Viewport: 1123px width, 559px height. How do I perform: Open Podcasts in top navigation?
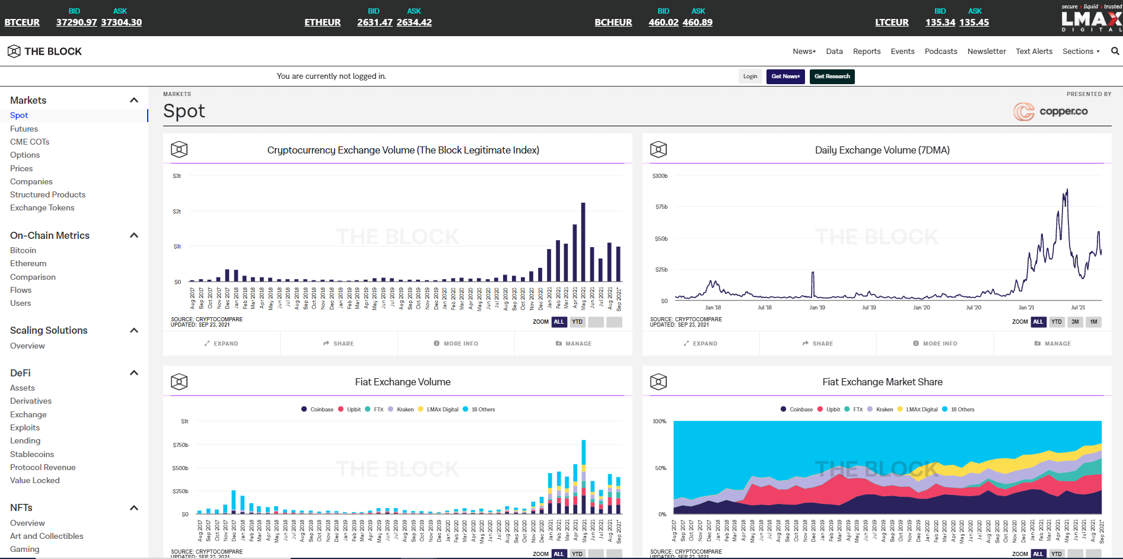point(941,52)
